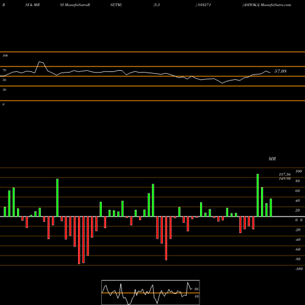The image size is (305, 305).
Task: Click the 0 level label on RSI axis
Action: click(3, 104)
